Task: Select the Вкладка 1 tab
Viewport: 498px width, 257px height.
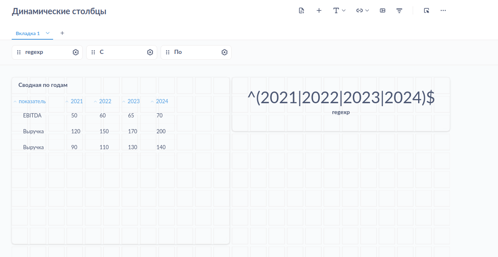Action: coord(28,33)
